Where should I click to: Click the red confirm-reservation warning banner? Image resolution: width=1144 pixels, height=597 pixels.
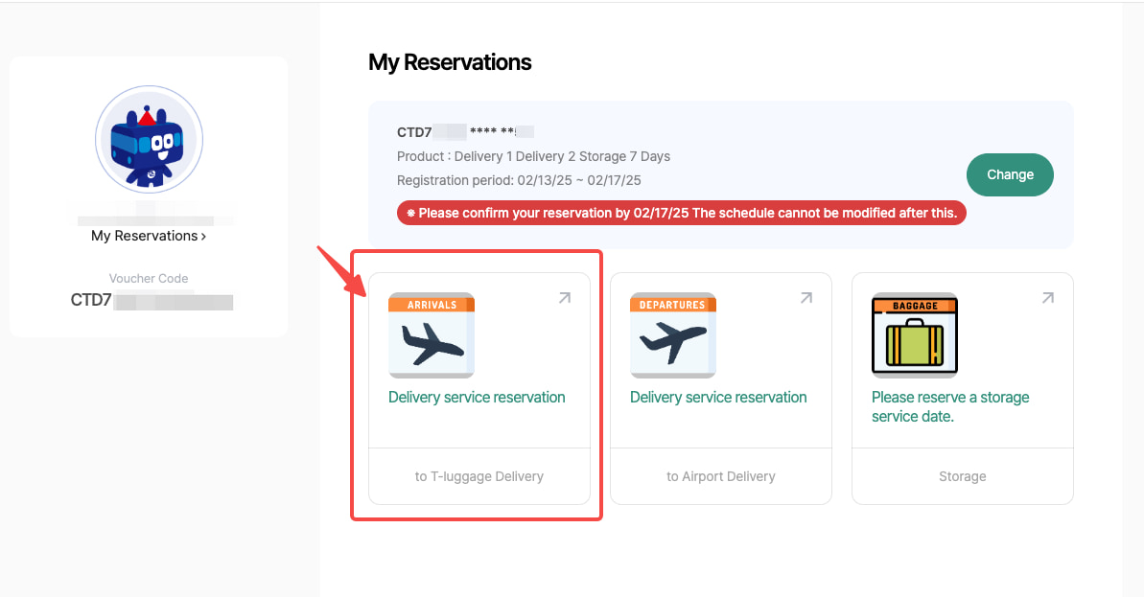(681, 213)
